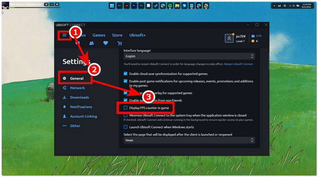
Task: Open the wishlist heart icon
Action: pos(105,43)
